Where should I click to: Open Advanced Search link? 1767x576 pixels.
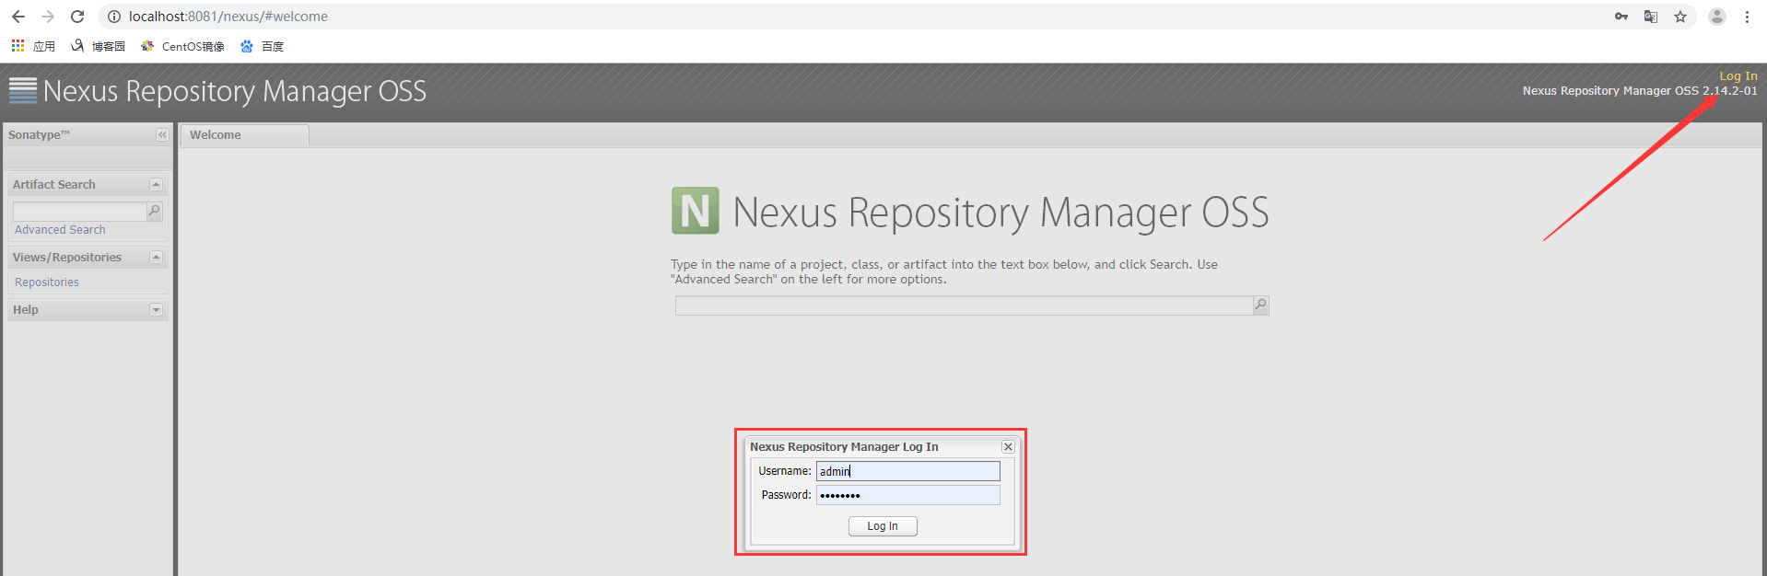[60, 230]
